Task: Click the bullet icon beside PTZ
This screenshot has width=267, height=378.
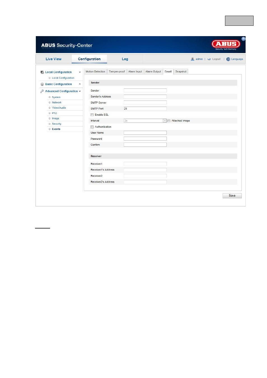Action: 50,113
